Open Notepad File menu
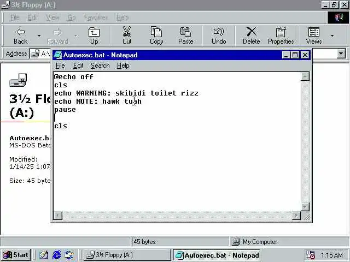 click(x=60, y=65)
